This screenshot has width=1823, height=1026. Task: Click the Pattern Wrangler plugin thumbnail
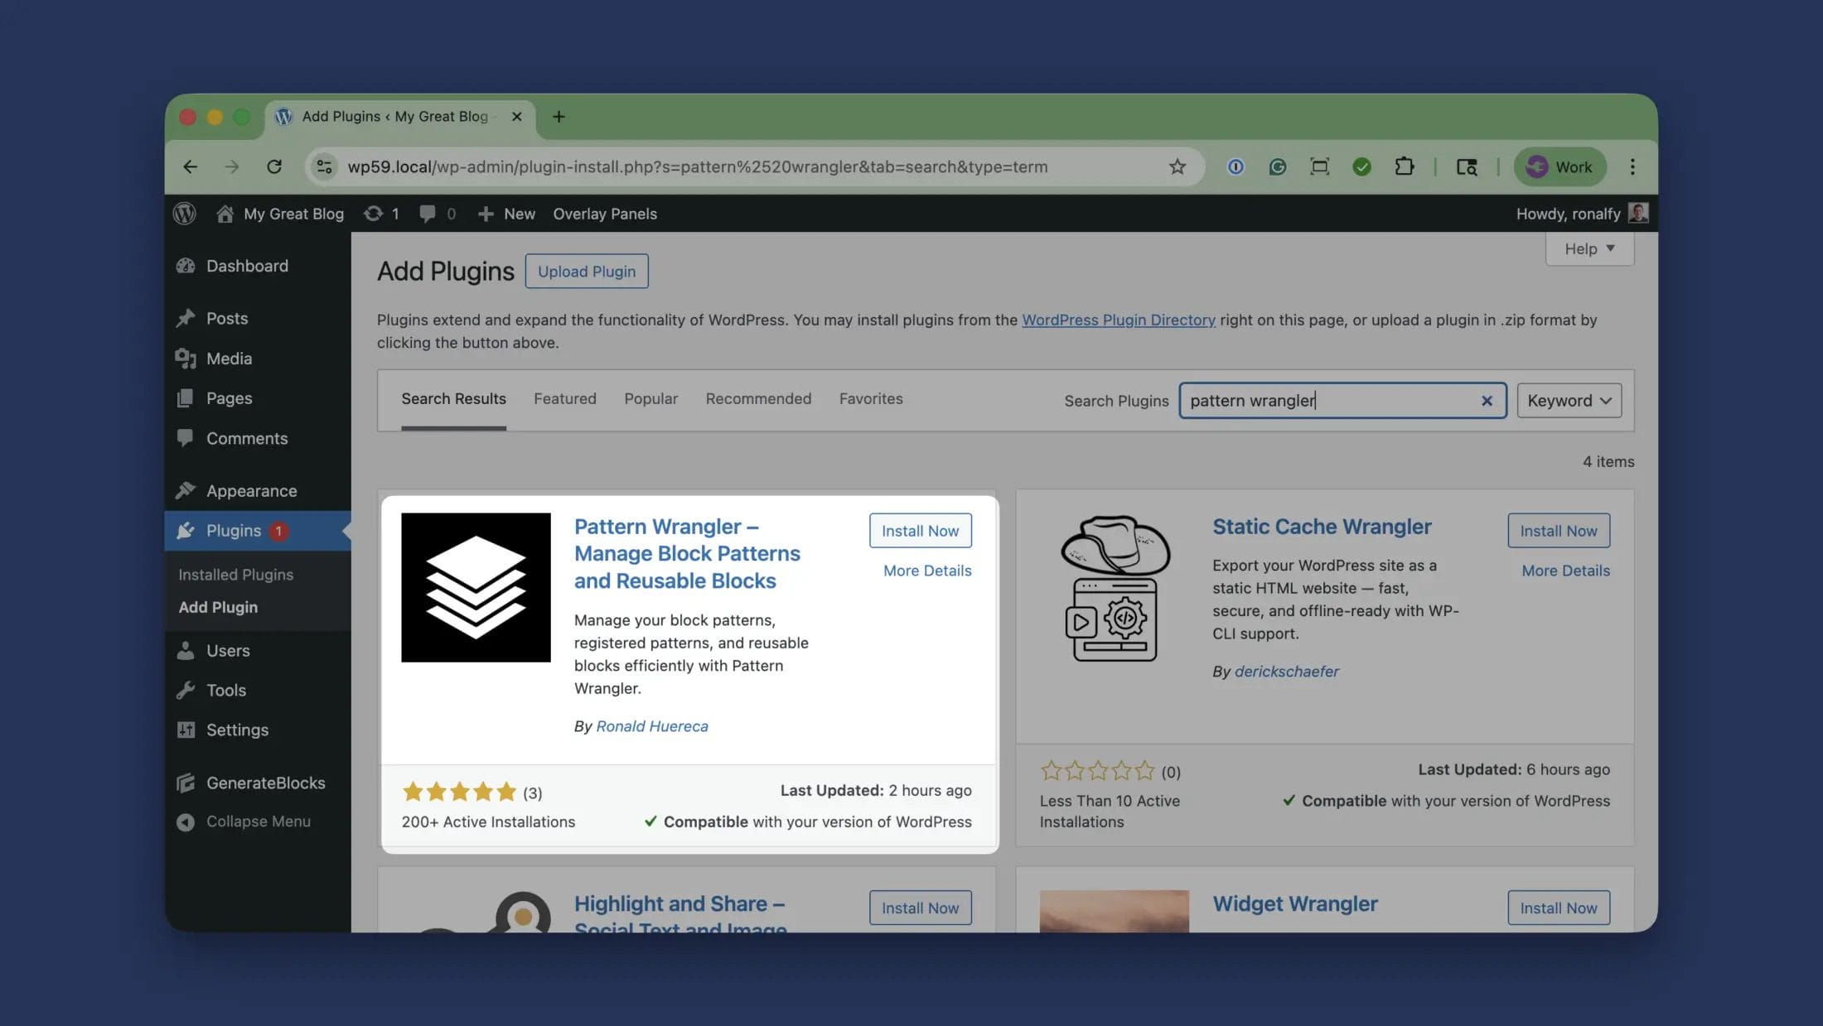pyautogui.click(x=476, y=587)
